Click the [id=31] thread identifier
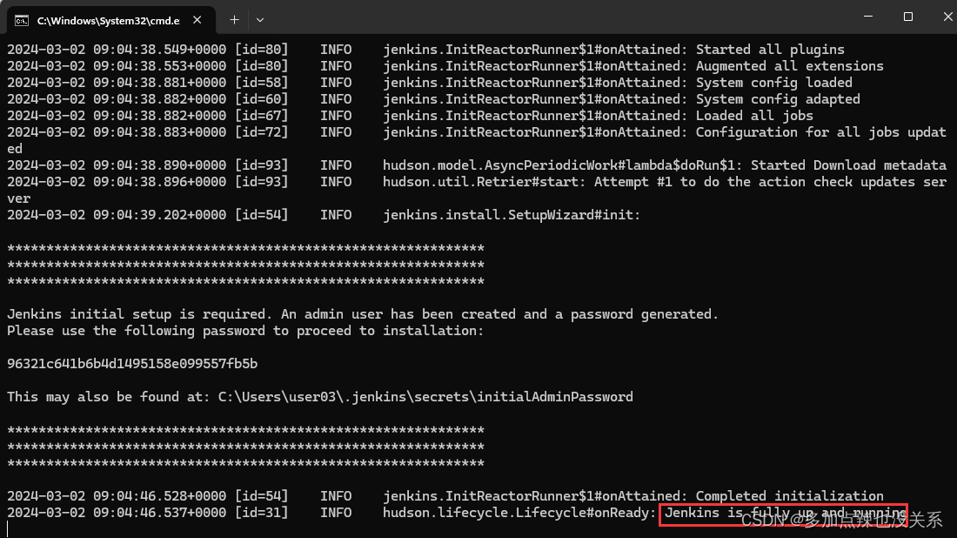The image size is (957, 538). click(261, 513)
